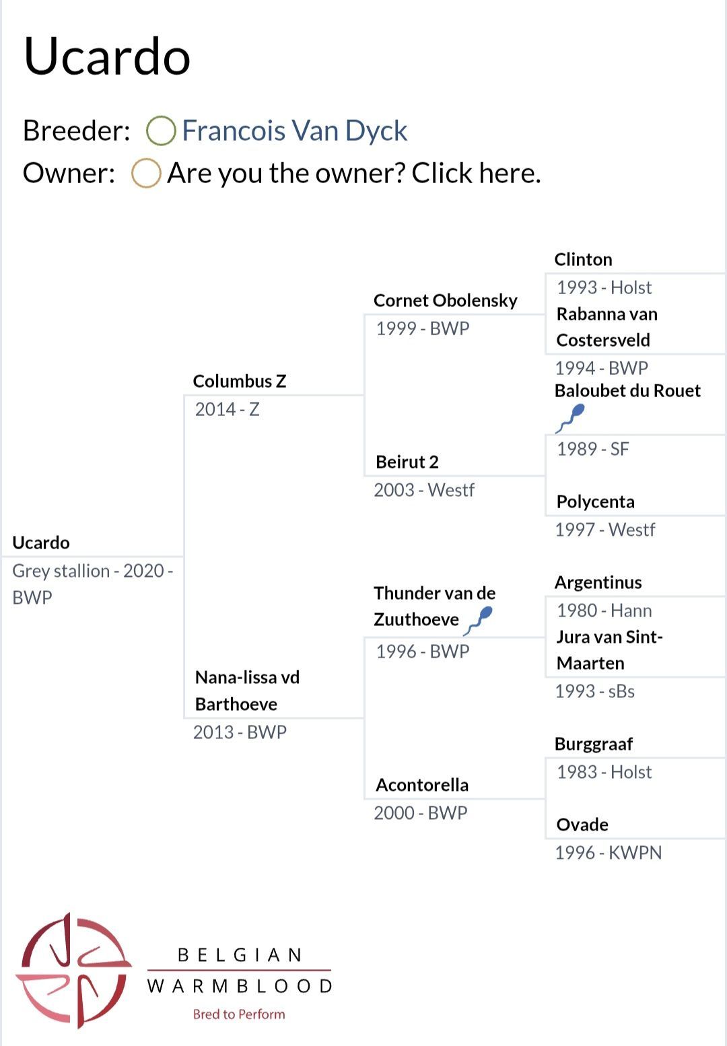The height and width of the screenshot is (1046, 727).
Task: Click the tan circle icon beside Owner
Action: click(x=146, y=173)
